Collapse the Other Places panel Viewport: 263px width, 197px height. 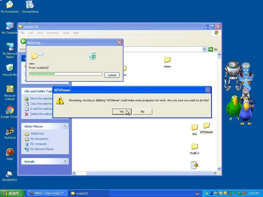click(x=65, y=126)
